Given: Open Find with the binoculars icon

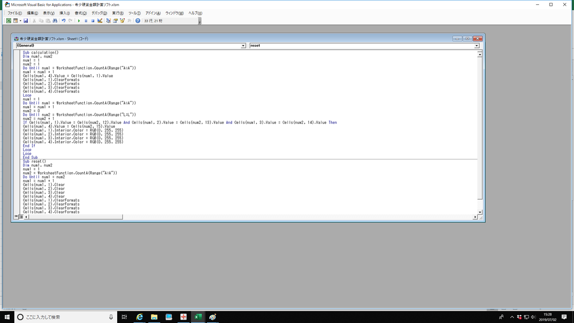Looking at the screenshot, I should [x=55, y=21].
